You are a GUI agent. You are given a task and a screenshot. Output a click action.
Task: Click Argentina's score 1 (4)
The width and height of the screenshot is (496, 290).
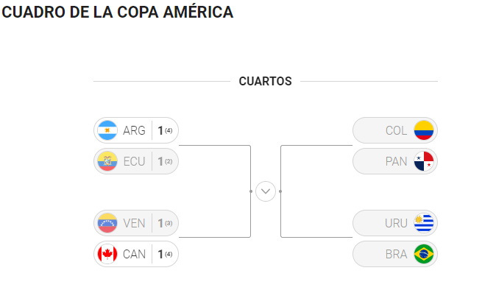coord(165,130)
